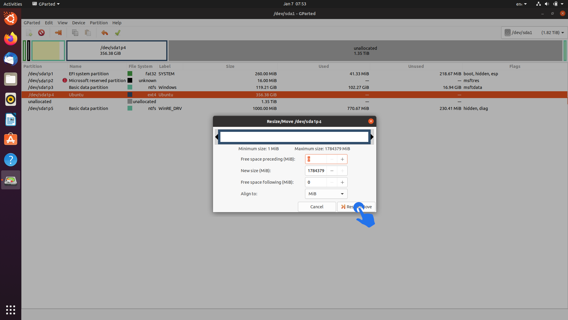Open the Help menu
The width and height of the screenshot is (568, 320).
pyautogui.click(x=117, y=23)
